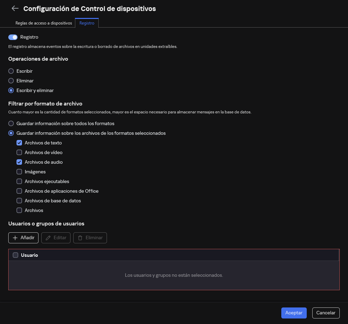Select the Usuario header checkbox in the table

coord(15,255)
